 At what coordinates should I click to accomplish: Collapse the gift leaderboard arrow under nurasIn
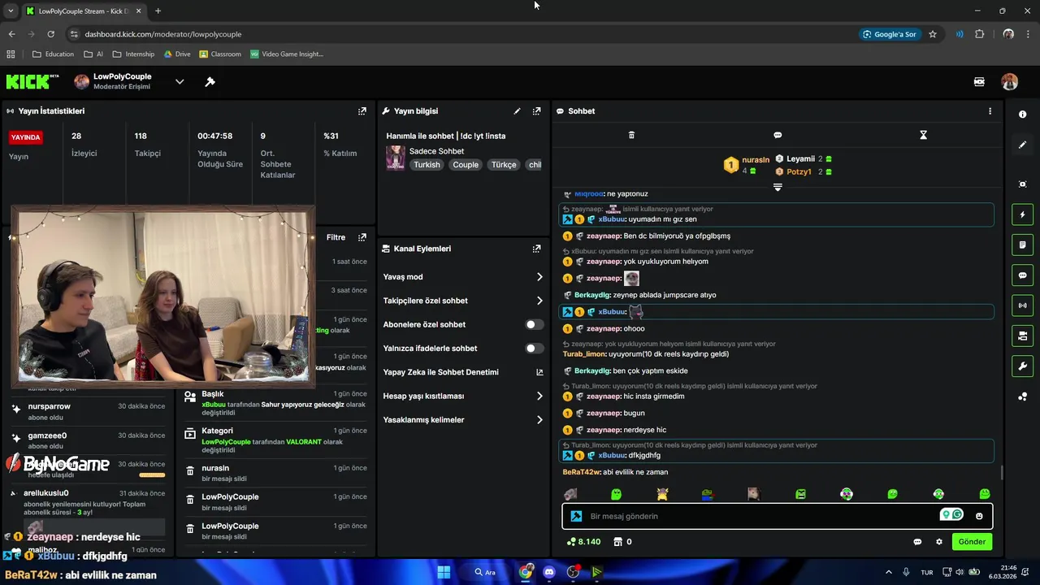pyautogui.click(x=778, y=187)
